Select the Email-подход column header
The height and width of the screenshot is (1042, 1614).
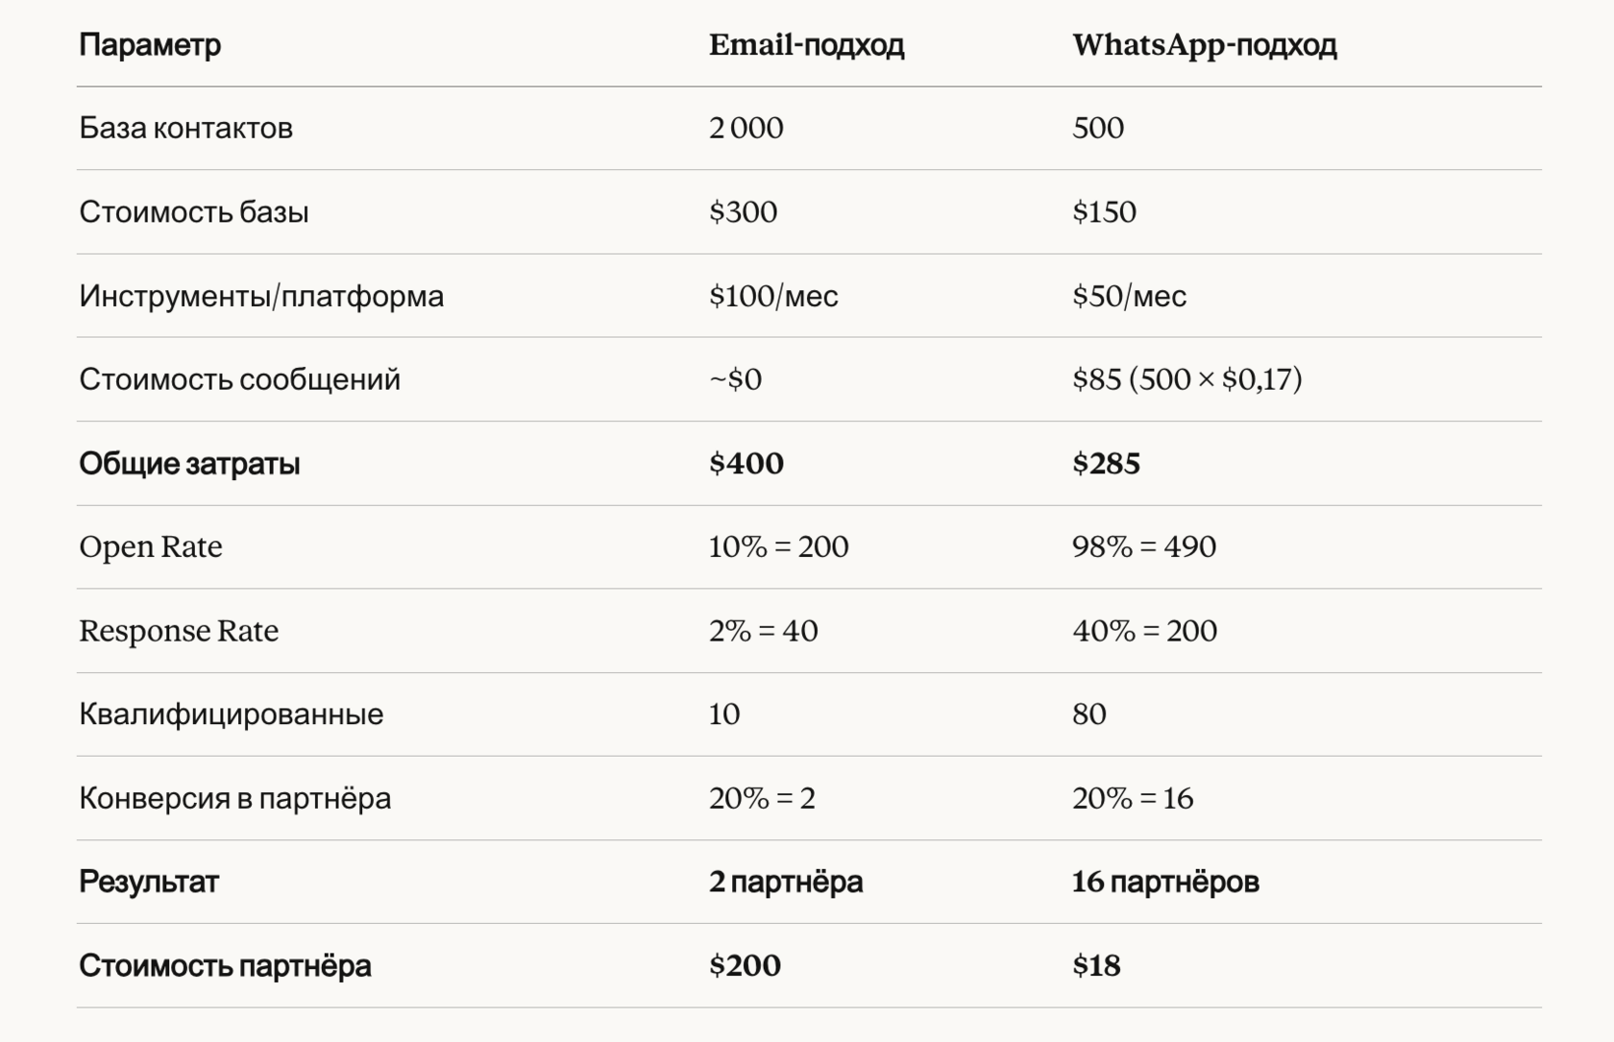click(806, 45)
